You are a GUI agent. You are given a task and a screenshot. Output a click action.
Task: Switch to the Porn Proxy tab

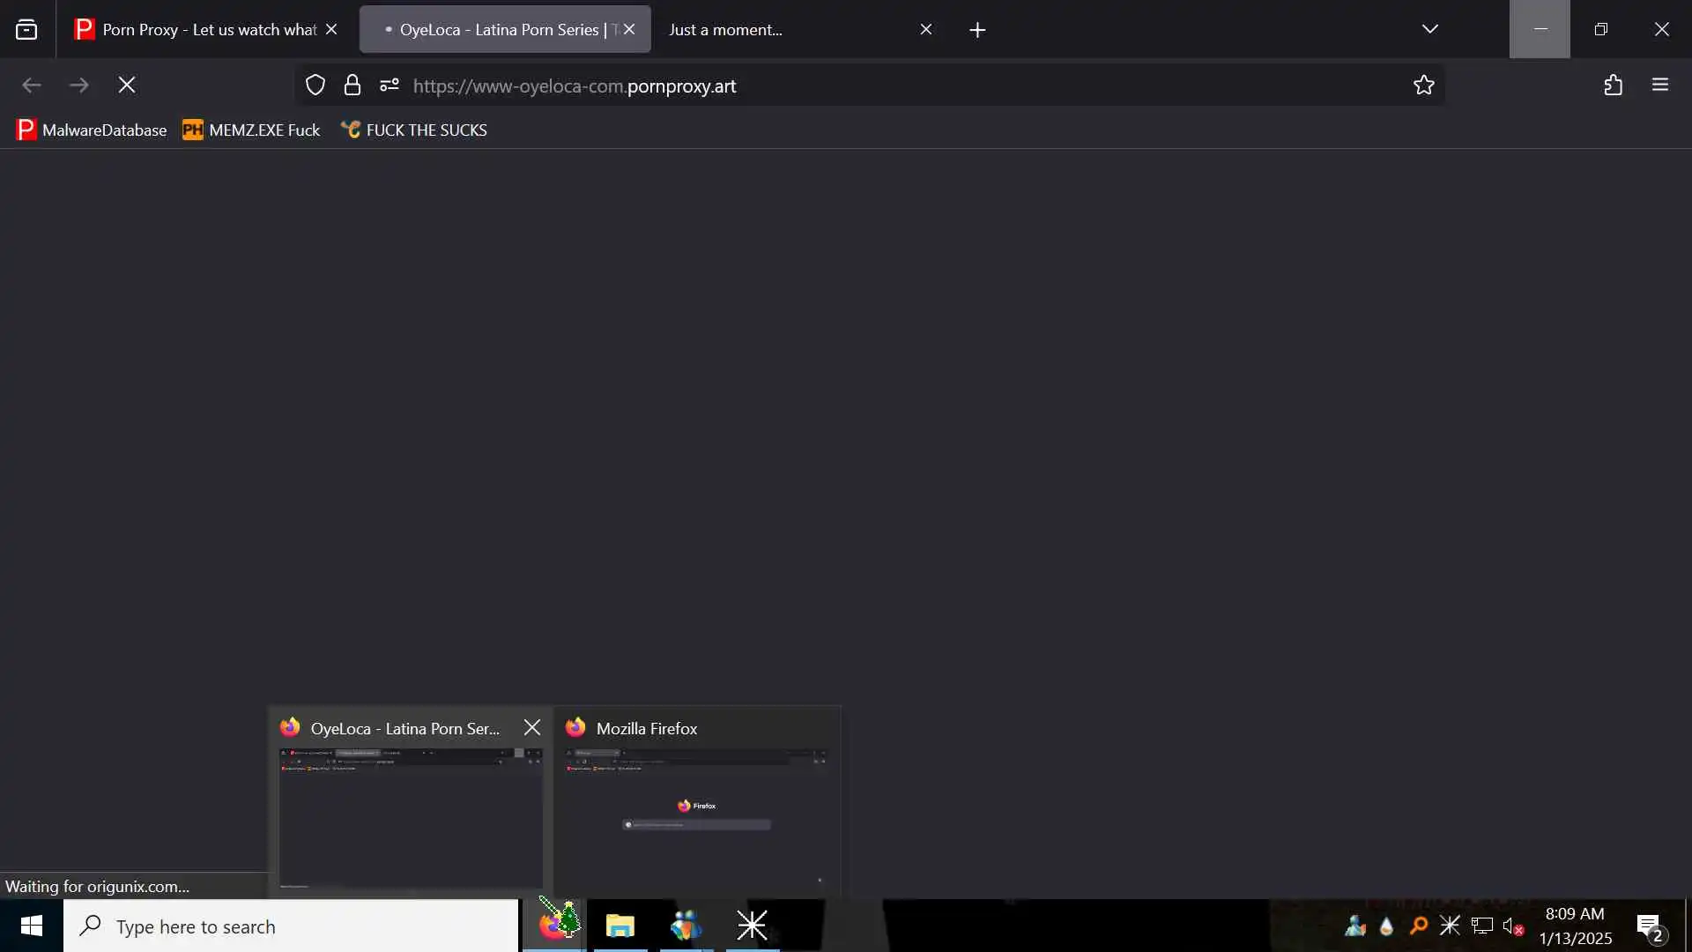tap(198, 30)
